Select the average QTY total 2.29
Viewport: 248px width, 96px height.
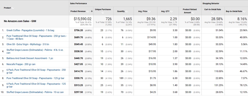click(x=173, y=19)
